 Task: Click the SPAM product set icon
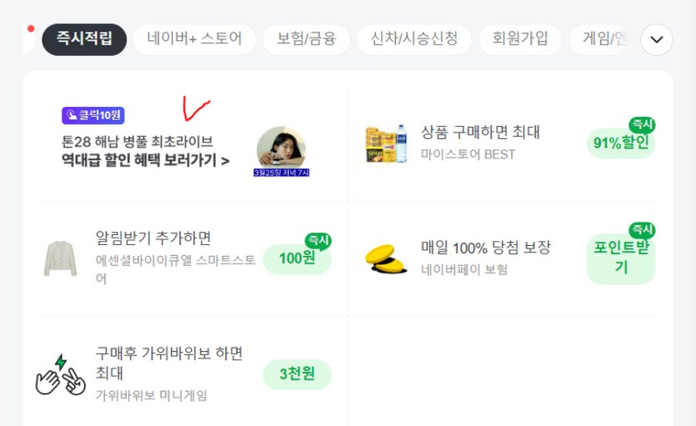[x=386, y=144]
